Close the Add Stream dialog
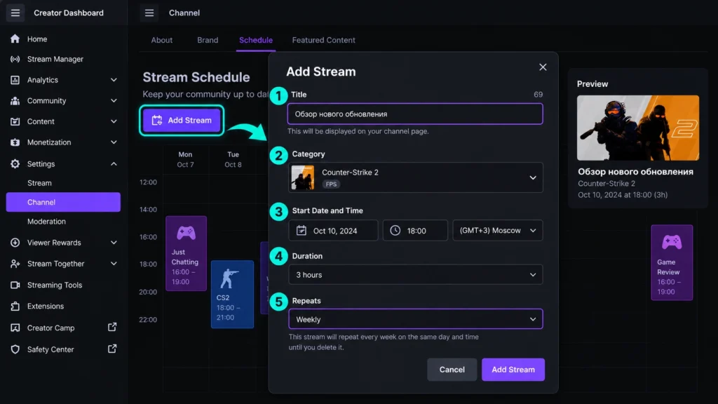This screenshot has height=404, width=718. pos(543,67)
